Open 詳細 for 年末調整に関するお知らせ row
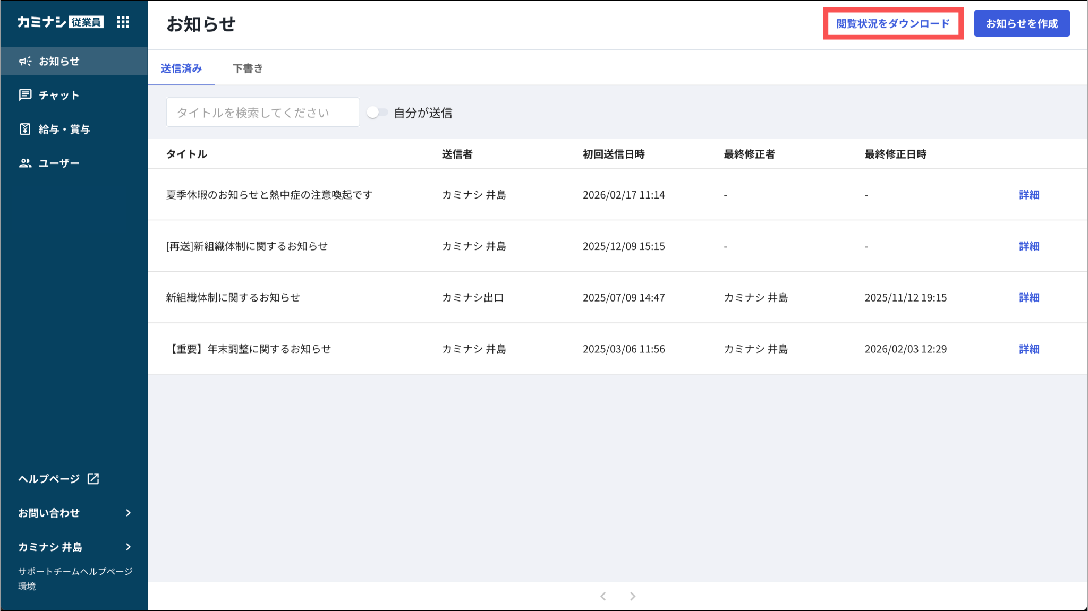 click(x=1029, y=349)
